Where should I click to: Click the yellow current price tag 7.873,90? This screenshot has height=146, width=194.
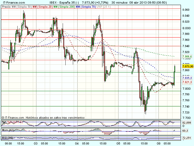click(188, 66)
